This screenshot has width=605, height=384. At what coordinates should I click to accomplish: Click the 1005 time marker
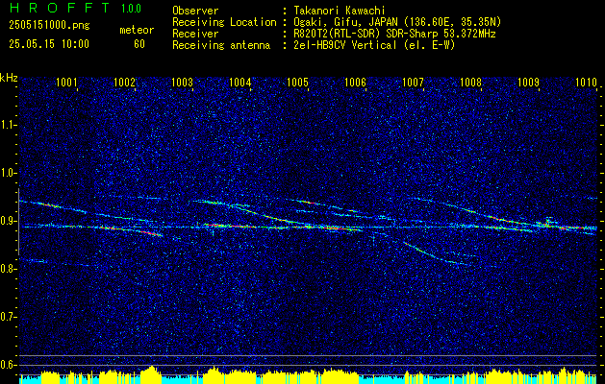(298, 82)
